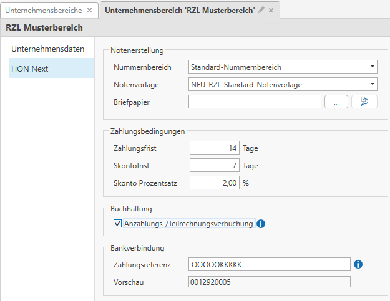
Task: Focus the Zahlungsfrist days field
Action: click(213, 148)
